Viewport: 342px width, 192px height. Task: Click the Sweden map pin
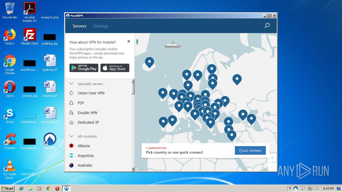point(198,75)
